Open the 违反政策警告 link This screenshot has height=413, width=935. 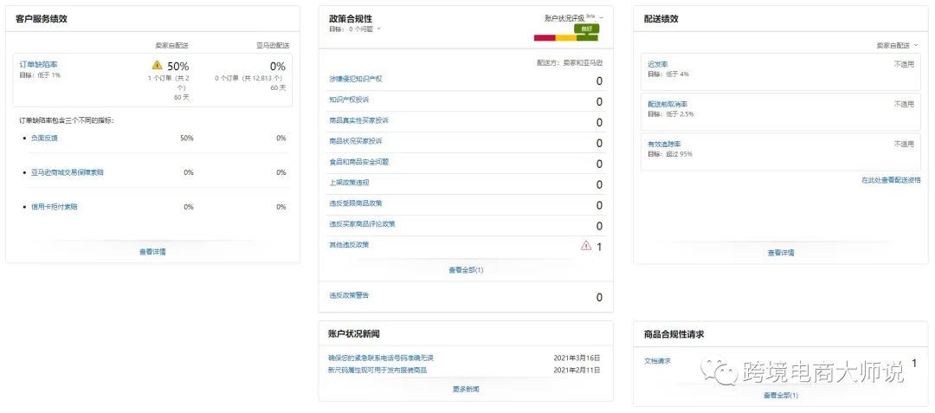349,295
